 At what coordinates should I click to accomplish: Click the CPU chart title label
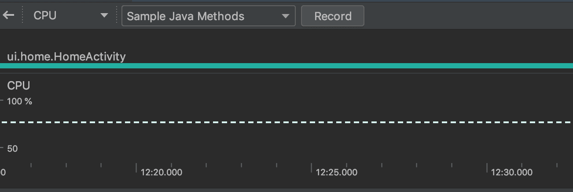pos(18,86)
